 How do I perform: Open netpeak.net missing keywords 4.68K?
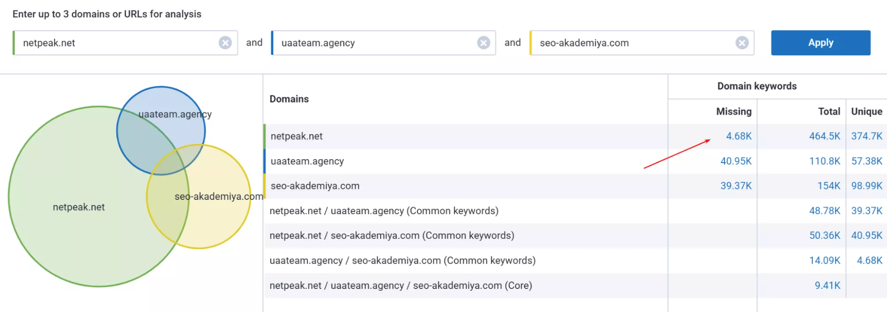pos(738,136)
